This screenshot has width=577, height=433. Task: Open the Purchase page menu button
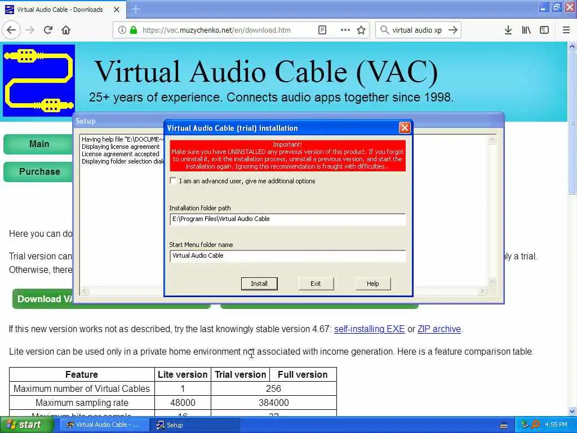pyautogui.click(x=38, y=171)
